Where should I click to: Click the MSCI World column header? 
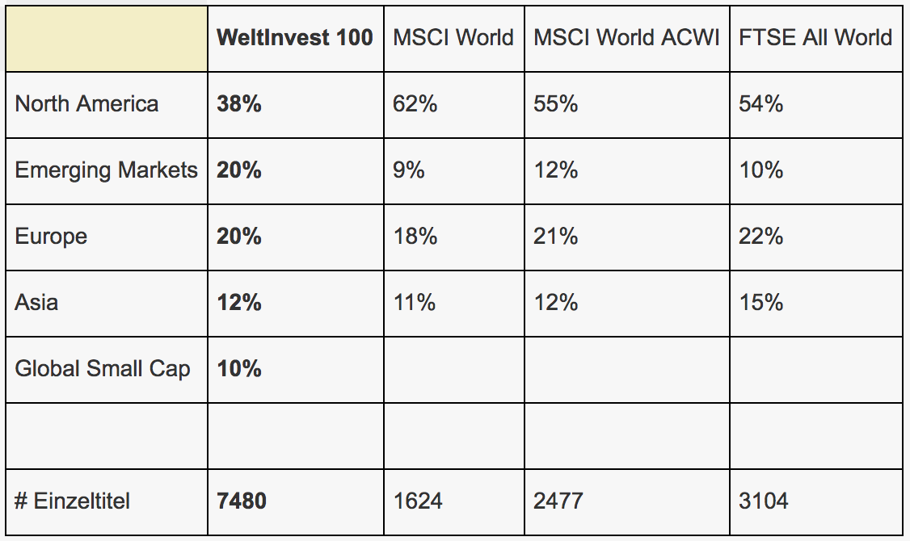click(453, 38)
